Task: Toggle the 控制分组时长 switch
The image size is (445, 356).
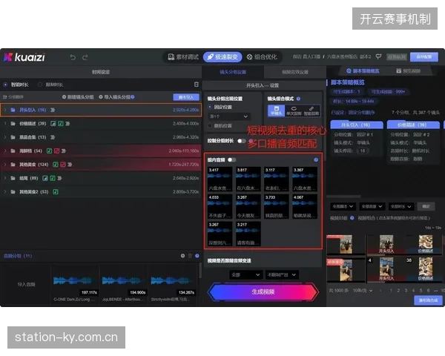Action: [241, 141]
